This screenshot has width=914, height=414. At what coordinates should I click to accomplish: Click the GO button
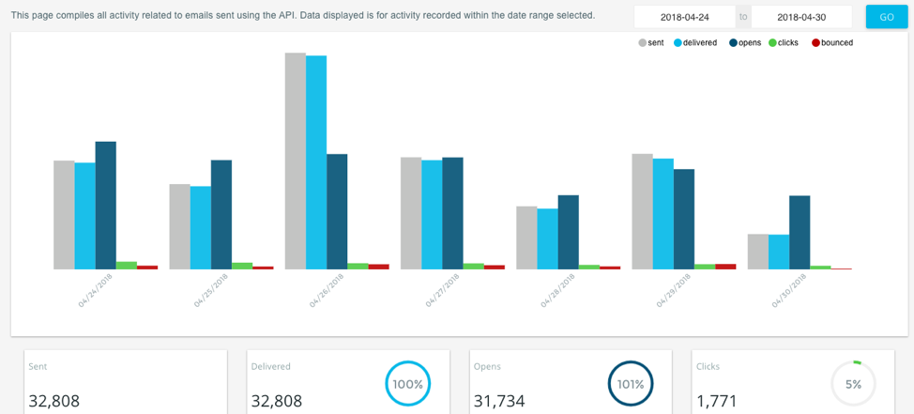(886, 17)
